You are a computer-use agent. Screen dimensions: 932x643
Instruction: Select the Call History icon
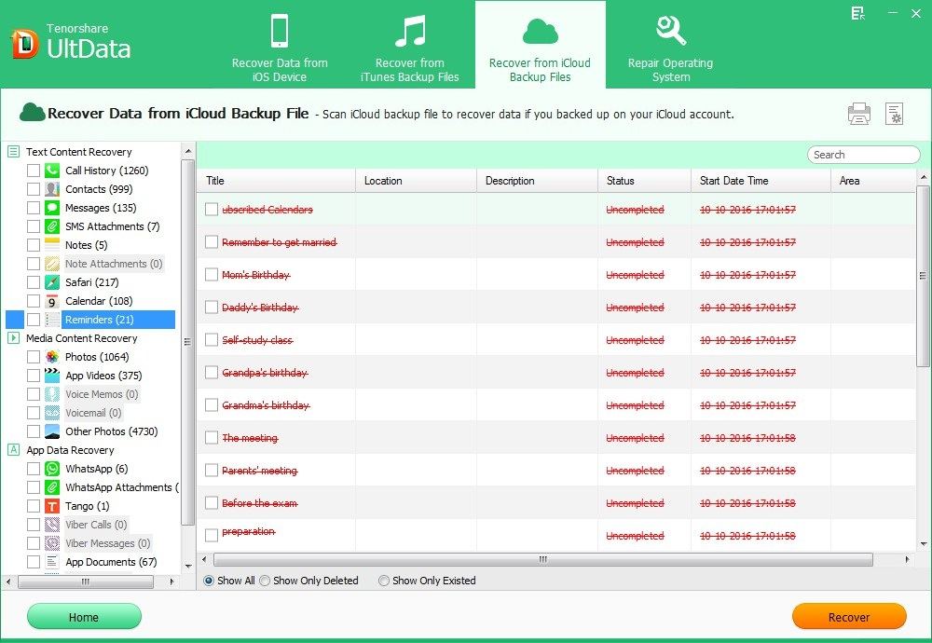(51, 171)
